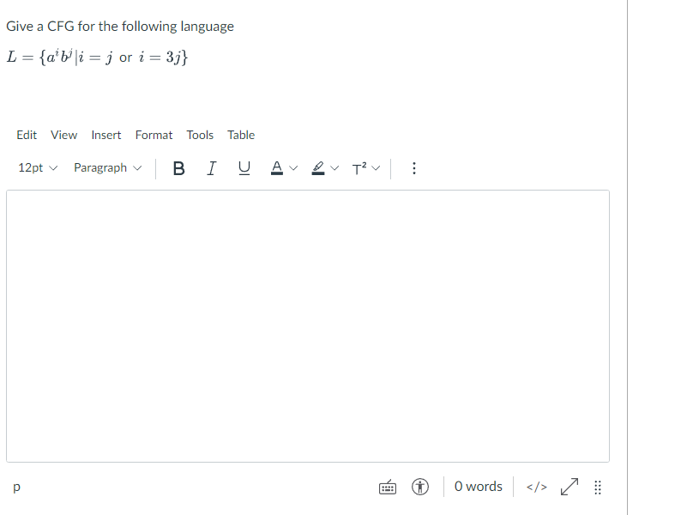Open the more toolbar options menu
The width and height of the screenshot is (699, 515).
[414, 168]
